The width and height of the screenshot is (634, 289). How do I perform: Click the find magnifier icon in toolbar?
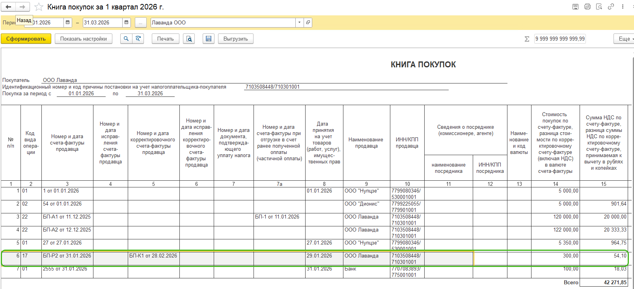[126, 39]
